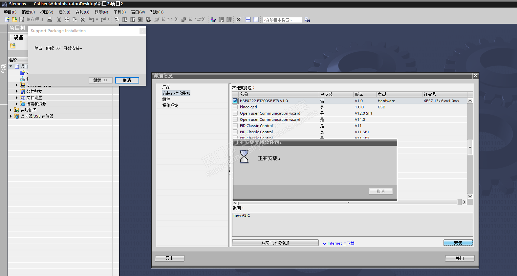The width and height of the screenshot is (517, 276).
Task: Click the Cut scissors icon
Action: click(59, 20)
